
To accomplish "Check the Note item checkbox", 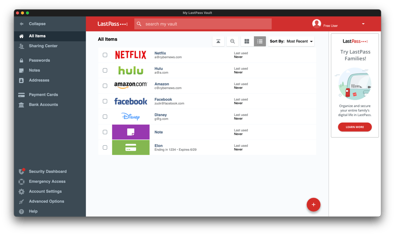I will pyautogui.click(x=105, y=132).
